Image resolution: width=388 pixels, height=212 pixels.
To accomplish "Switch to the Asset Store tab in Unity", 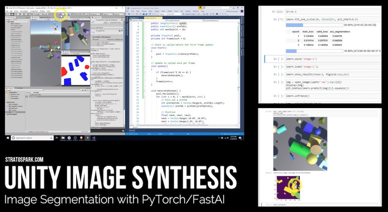I will click(45, 17).
